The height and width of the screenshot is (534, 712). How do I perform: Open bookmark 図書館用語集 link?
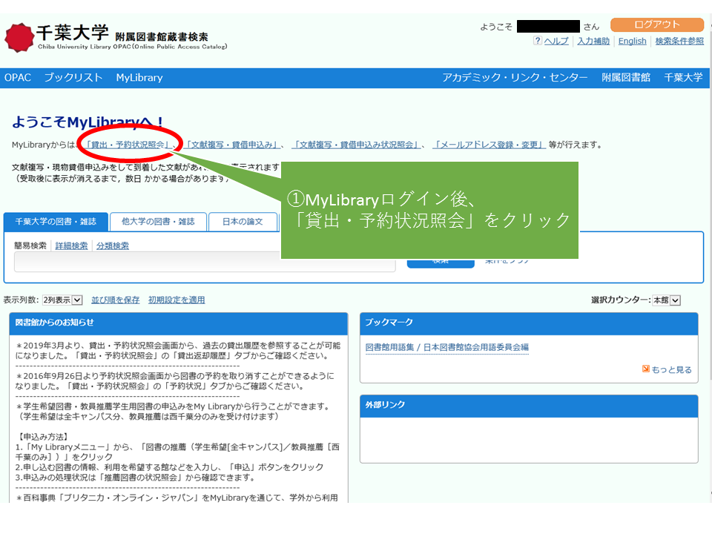point(446,347)
